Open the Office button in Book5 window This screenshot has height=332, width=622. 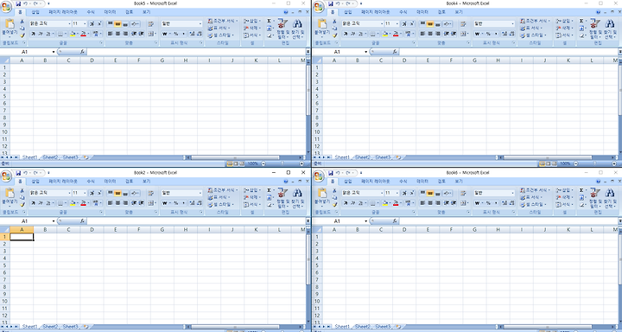[6, 7]
